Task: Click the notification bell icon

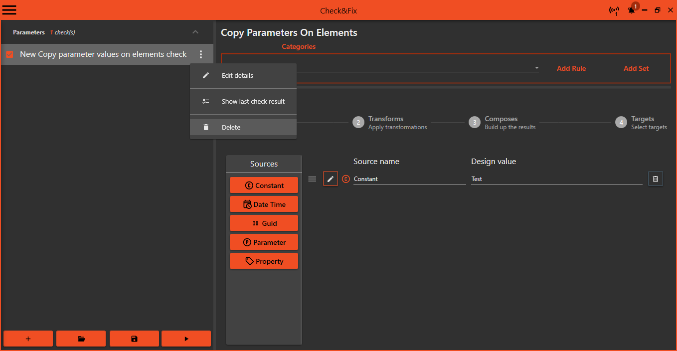Action: [631, 10]
